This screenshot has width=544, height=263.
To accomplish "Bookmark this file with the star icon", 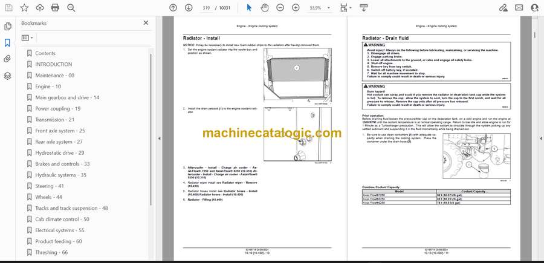I will point(24,8).
